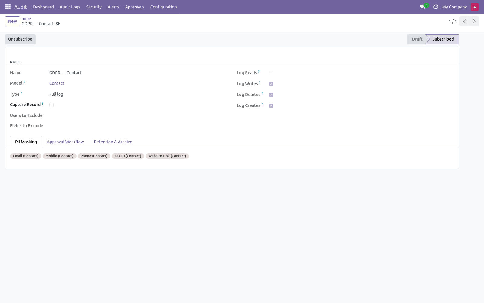484x303 pixels.
Task: Click the Name field value GDPR — Contact
Action: [x=65, y=73]
